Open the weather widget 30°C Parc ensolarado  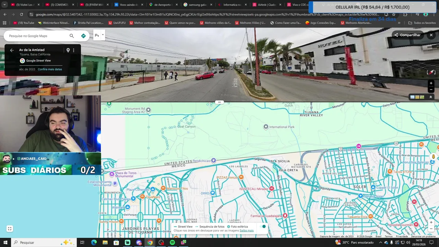click(354, 243)
